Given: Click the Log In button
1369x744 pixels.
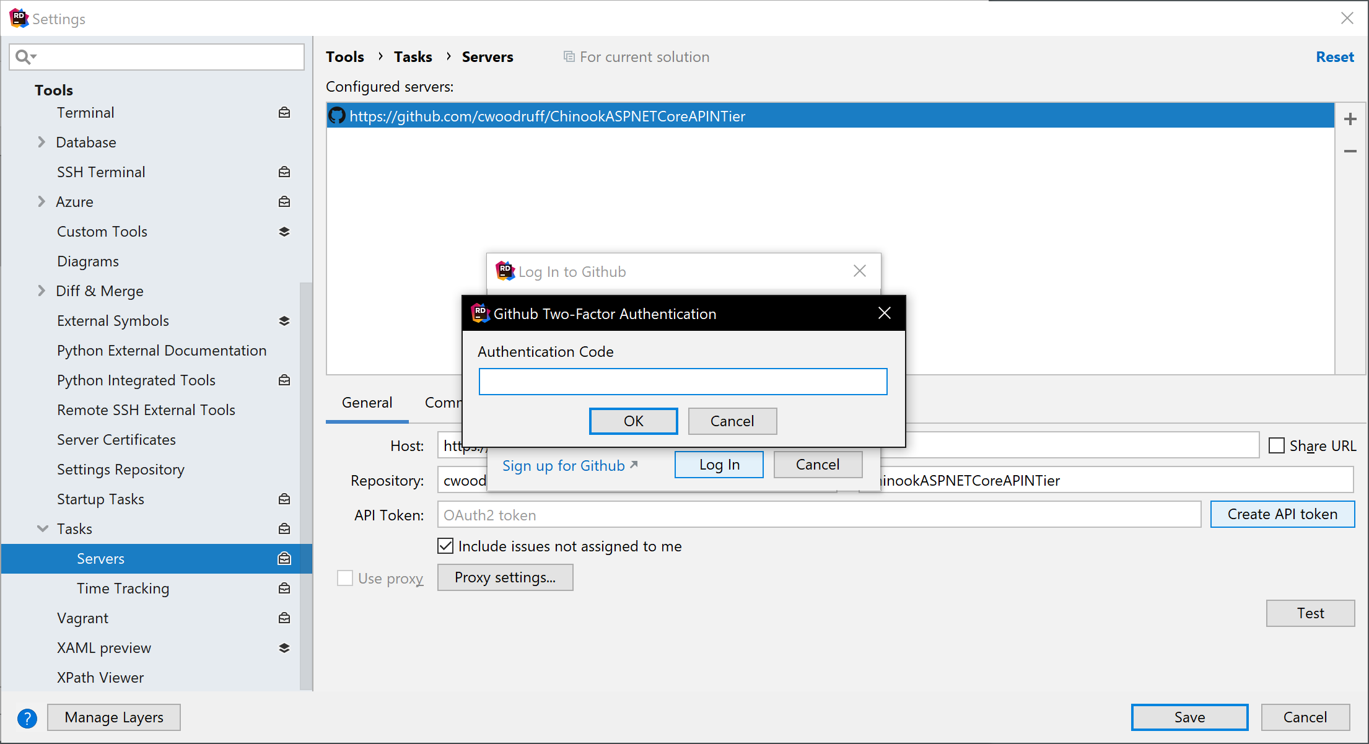Looking at the screenshot, I should point(719,465).
